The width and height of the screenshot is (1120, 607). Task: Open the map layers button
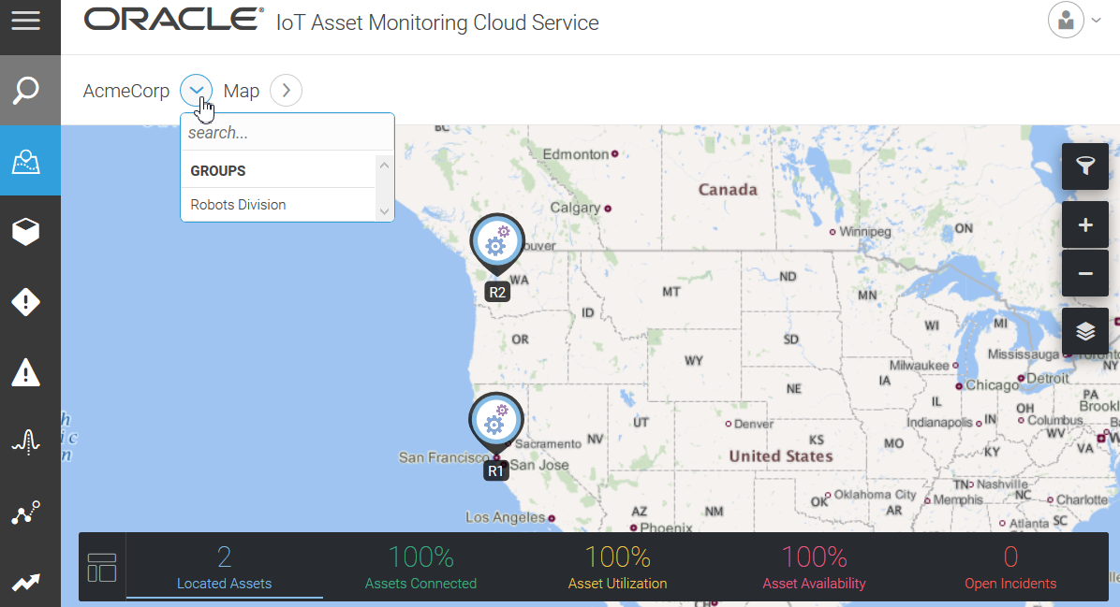(x=1085, y=331)
